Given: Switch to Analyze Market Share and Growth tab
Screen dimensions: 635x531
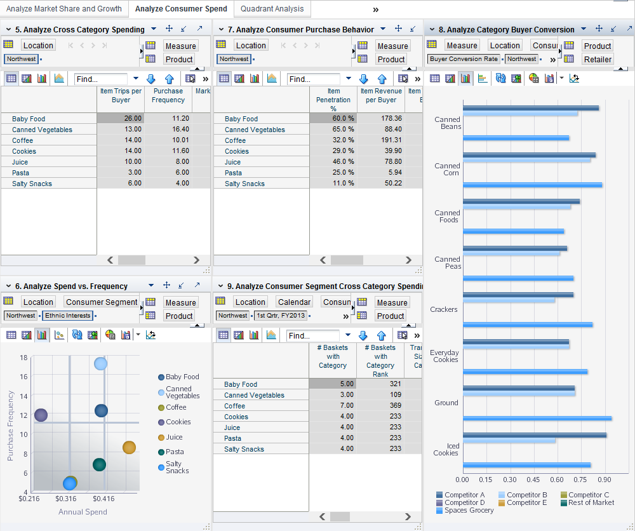Looking at the screenshot, I should pos(64,8).
